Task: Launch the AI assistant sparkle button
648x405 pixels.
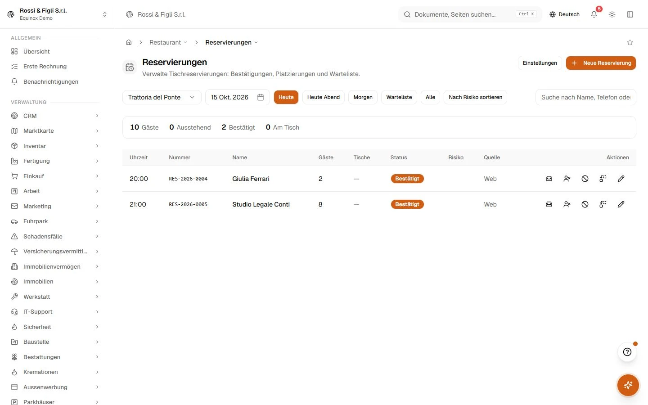Action: (x=628, y=385)
